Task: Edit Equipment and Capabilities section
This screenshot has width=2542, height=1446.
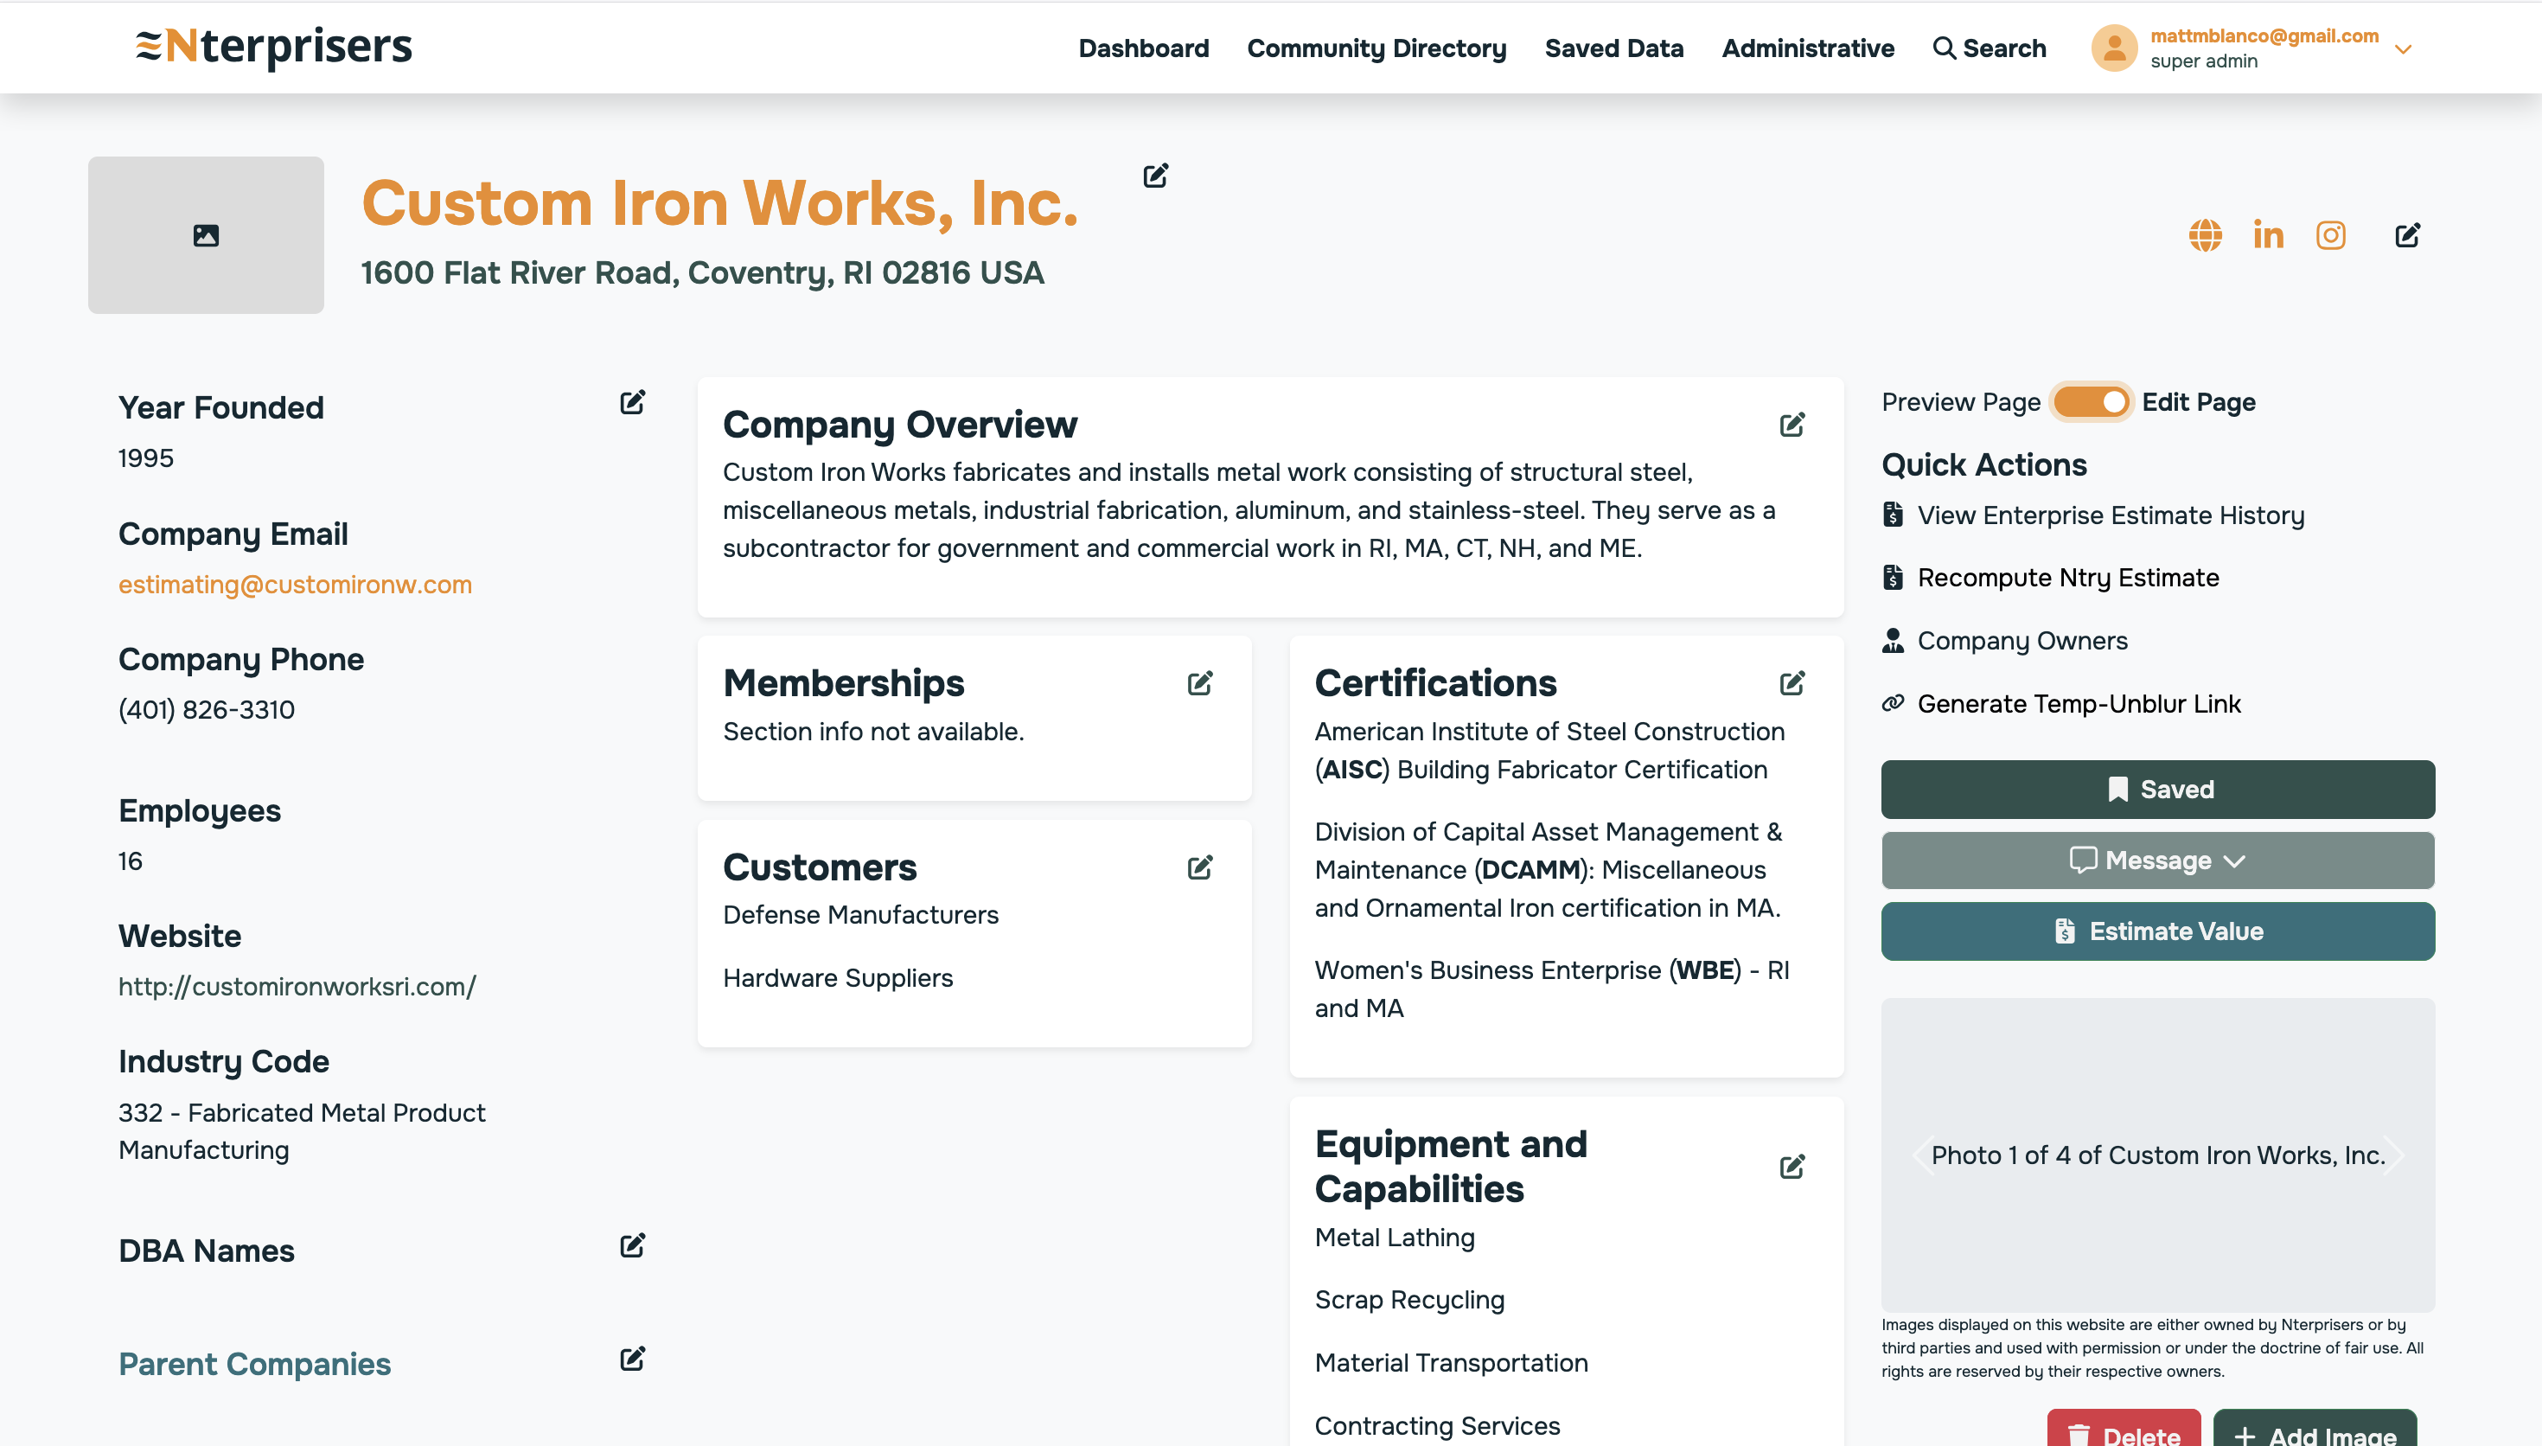Action: 1792,1166
